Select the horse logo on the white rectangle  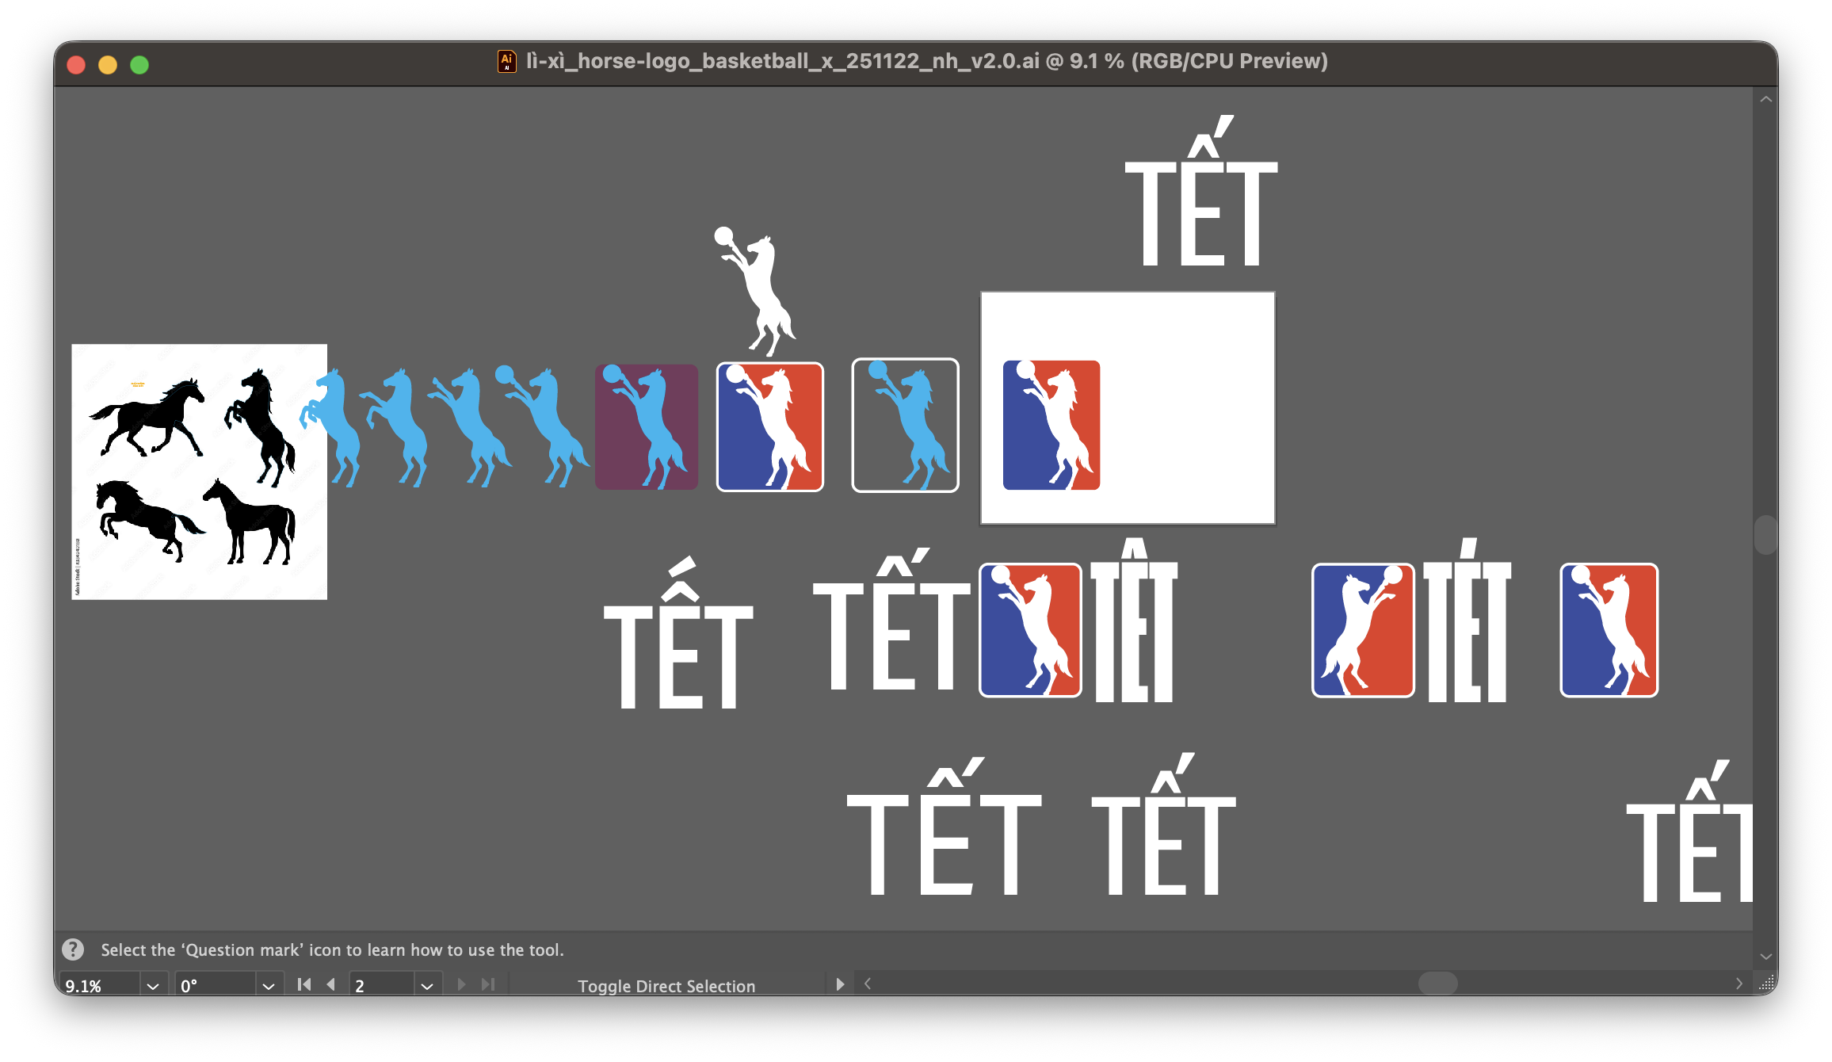(1051, 425)
